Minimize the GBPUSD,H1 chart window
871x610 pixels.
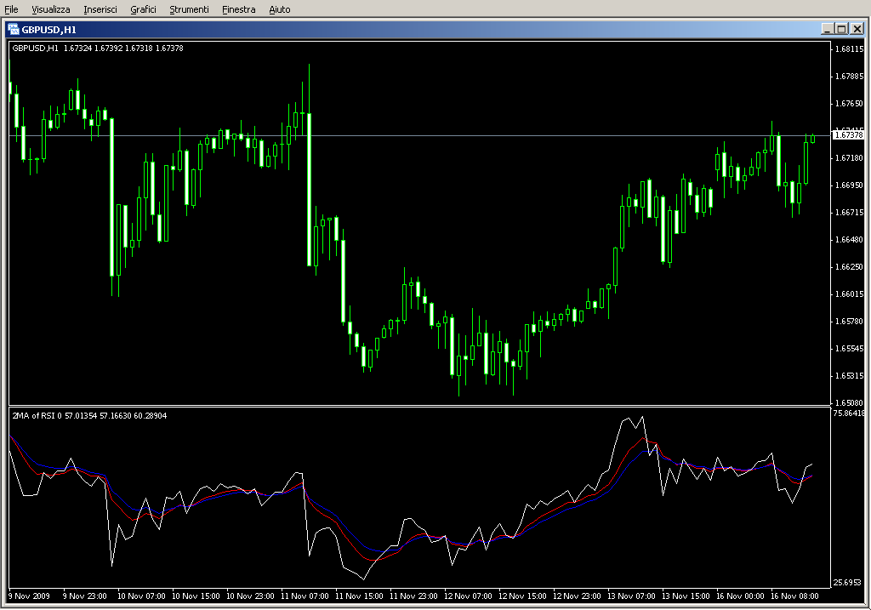[x=827, y=29]
